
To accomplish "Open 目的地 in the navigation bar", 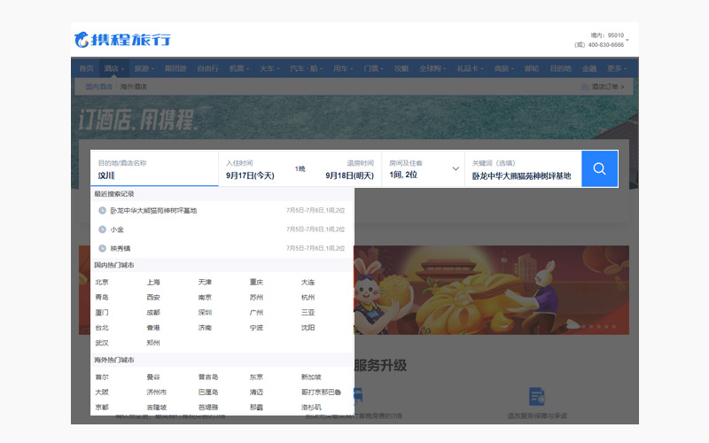I will 560,68.
